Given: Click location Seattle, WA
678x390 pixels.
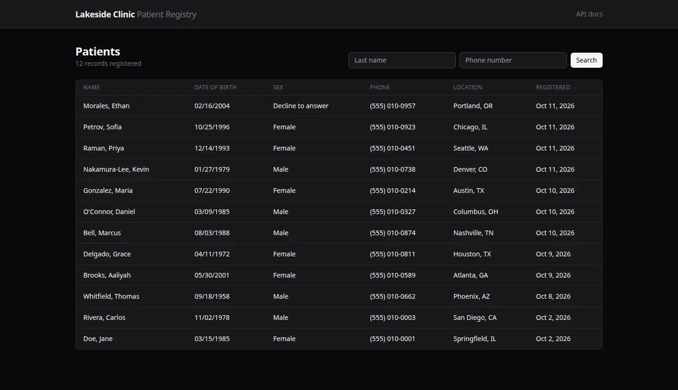Looking at the screenshot, I should pyautogui.click(x=471, y=148).
